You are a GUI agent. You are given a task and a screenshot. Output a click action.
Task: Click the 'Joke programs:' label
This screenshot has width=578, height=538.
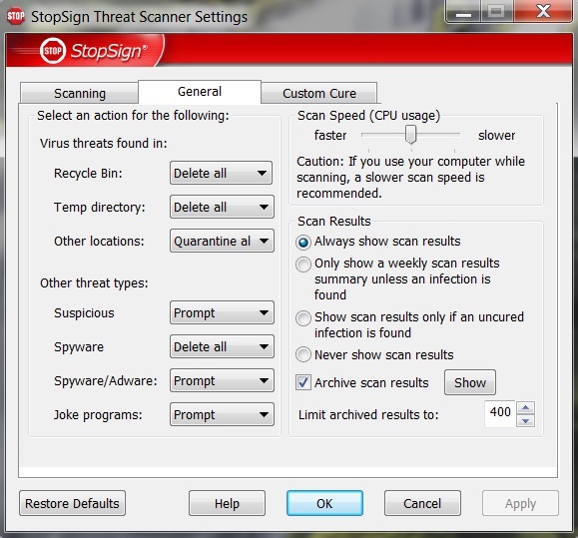point(98,415)
